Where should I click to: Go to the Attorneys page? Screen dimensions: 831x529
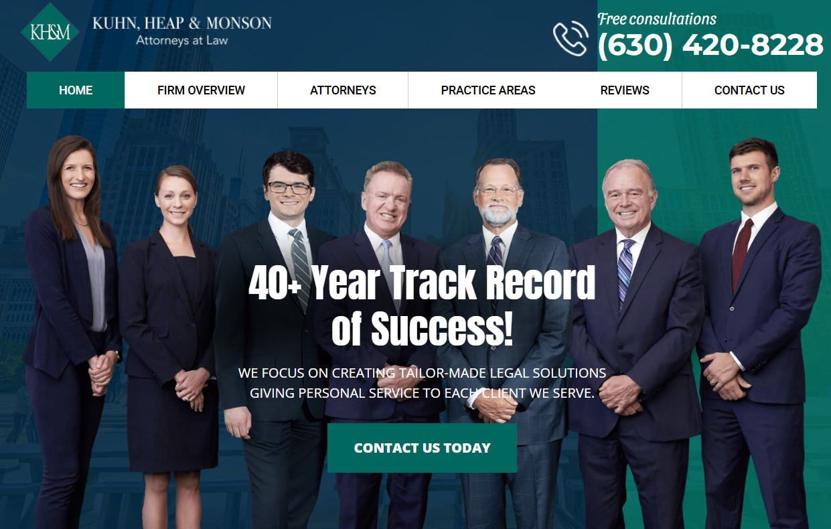coord(343,90)
